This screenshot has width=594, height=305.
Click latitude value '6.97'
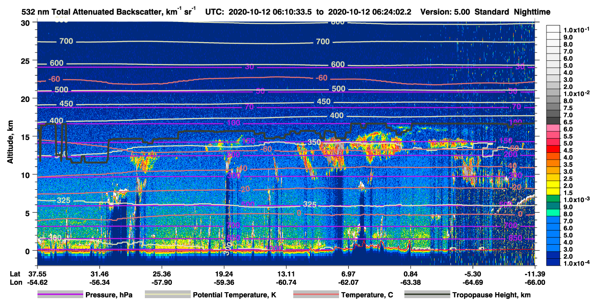(348, 273)
